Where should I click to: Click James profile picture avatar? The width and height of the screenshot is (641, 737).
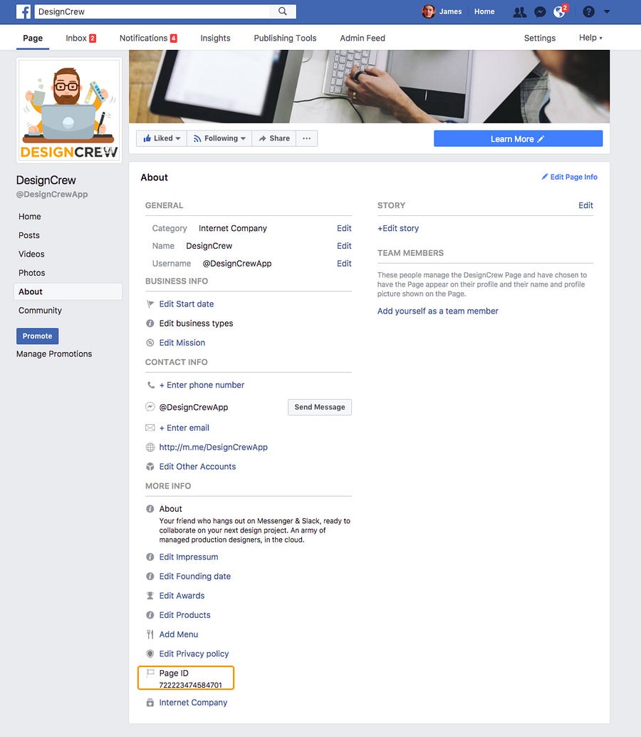[x=428, y=11]
